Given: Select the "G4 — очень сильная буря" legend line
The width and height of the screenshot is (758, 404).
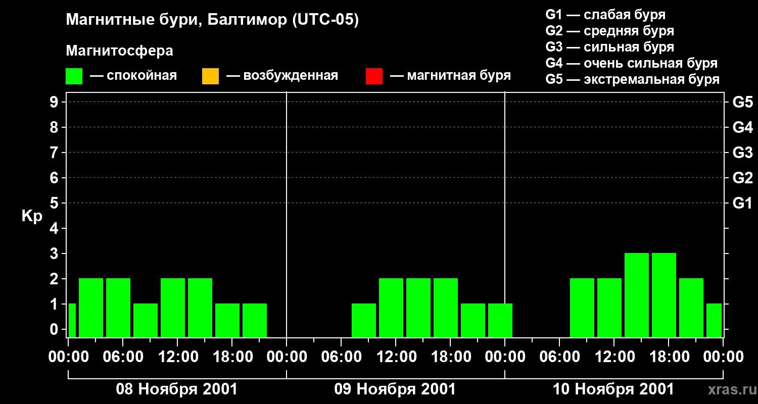Looking at the screenshot, I should coord(632,63).
